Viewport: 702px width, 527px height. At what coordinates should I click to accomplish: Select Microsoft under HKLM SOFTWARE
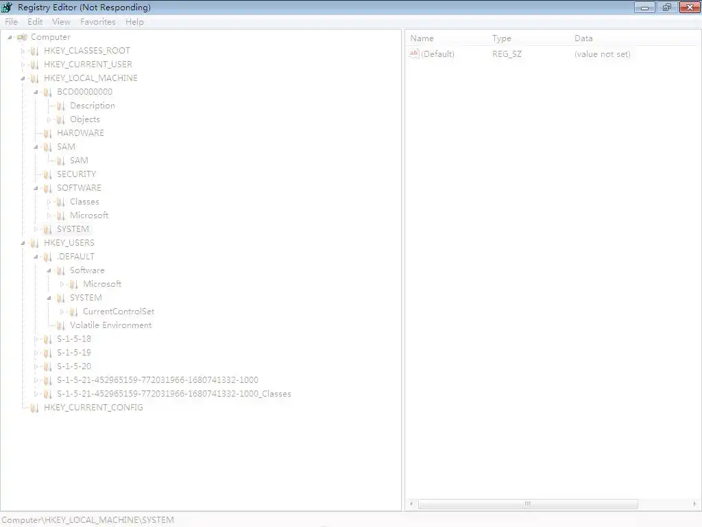point(89,215)
